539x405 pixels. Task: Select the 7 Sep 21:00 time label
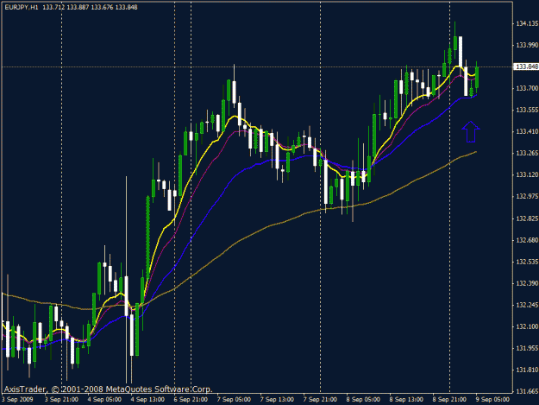point(320,400)
